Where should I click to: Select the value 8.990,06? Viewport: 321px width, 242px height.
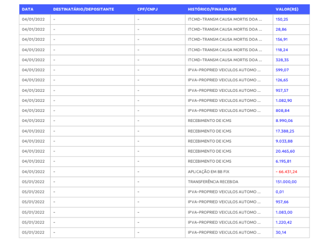pos(284,121)
